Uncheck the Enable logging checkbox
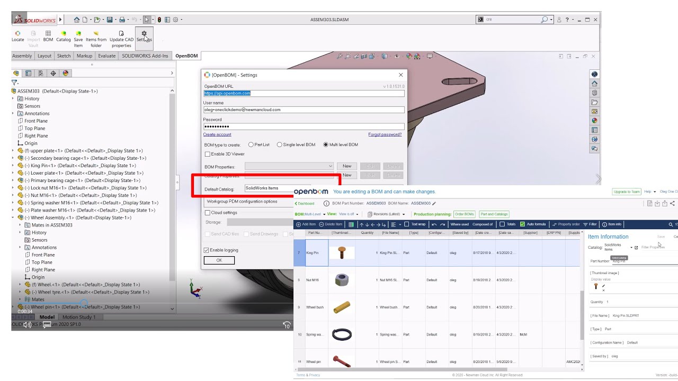 (207, 250)
